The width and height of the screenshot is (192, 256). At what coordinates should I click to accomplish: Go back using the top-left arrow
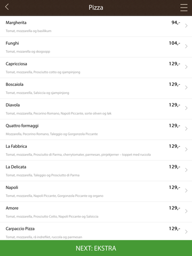point(7,7)
